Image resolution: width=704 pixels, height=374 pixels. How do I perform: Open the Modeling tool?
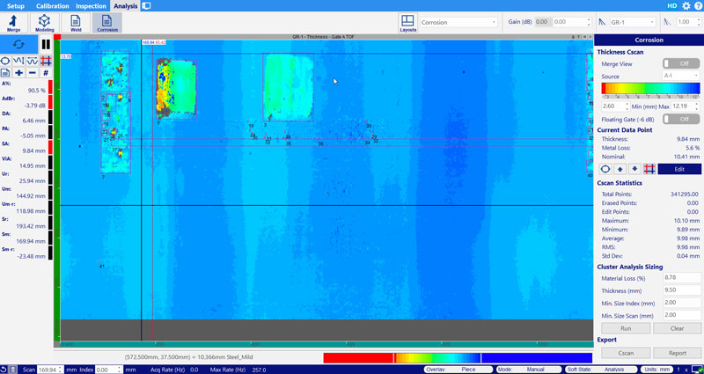click(44, 23)
